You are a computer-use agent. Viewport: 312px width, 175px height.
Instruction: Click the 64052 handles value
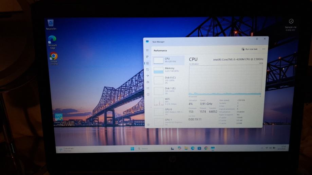[x=213, y=112]
